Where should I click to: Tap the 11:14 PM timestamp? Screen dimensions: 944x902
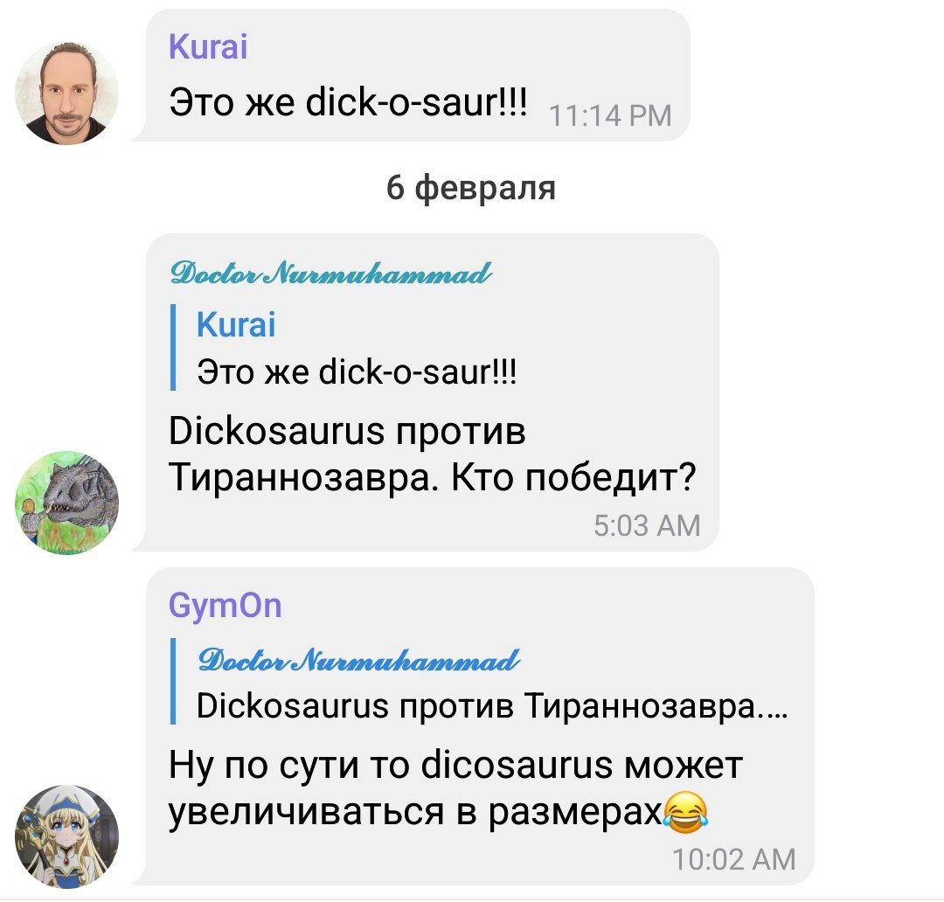[x=610, y=115]
